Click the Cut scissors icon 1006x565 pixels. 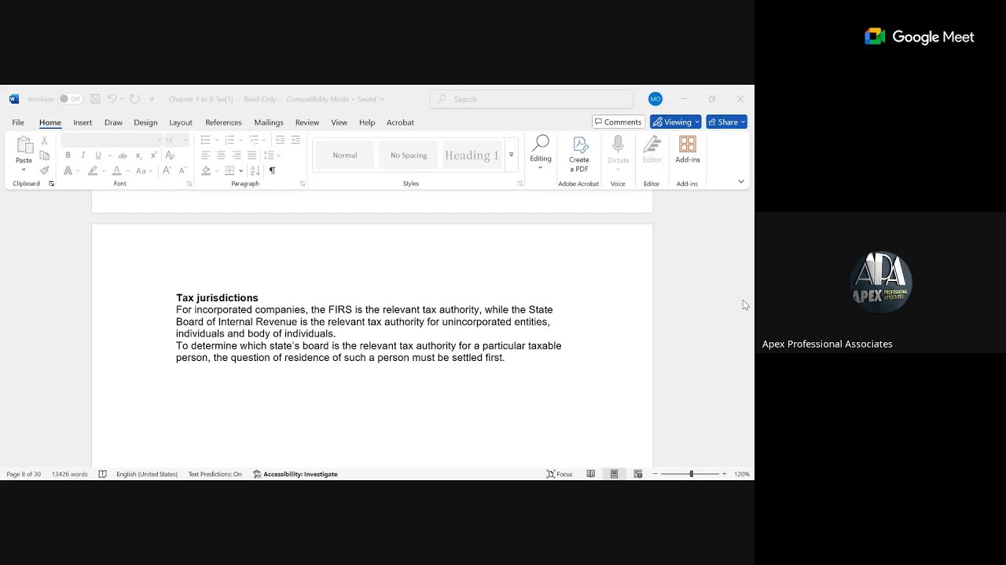(44, 140)
